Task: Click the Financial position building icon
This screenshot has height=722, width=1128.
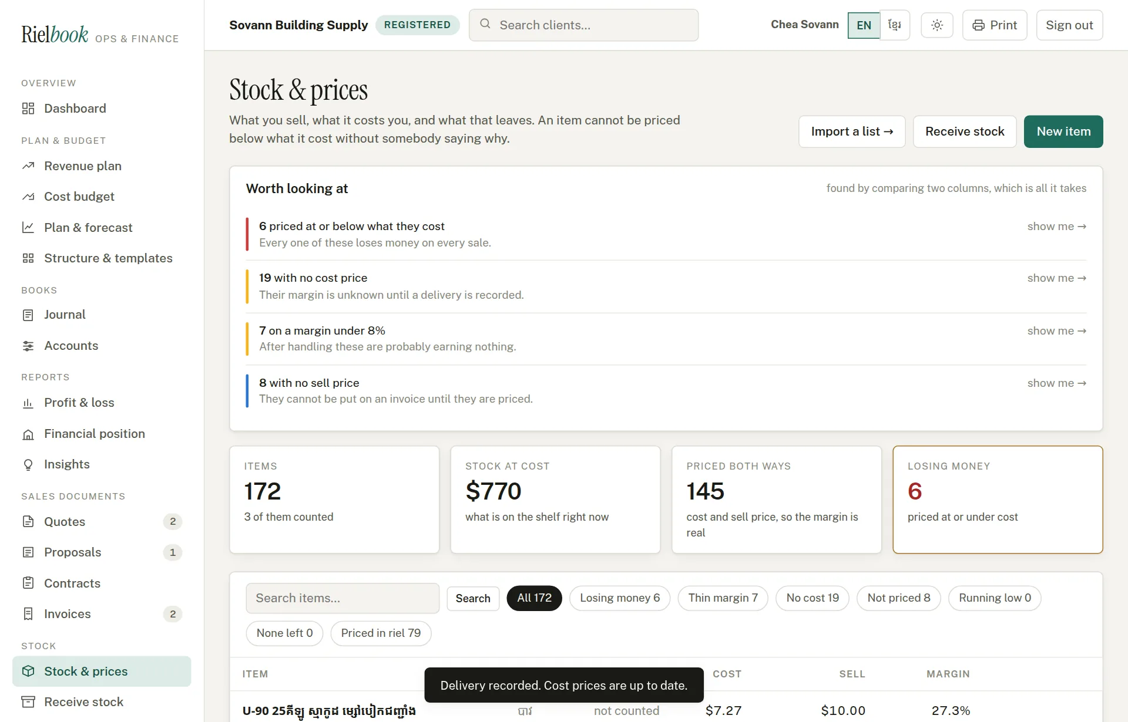Action: (x=28, y=434)
